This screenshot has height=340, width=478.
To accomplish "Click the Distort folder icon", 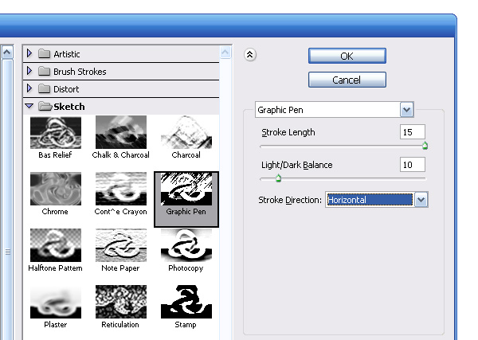I will [x=45, y=88].
